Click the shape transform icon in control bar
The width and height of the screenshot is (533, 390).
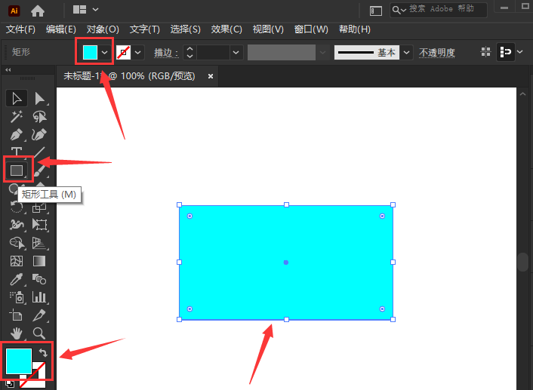(506, 52)
